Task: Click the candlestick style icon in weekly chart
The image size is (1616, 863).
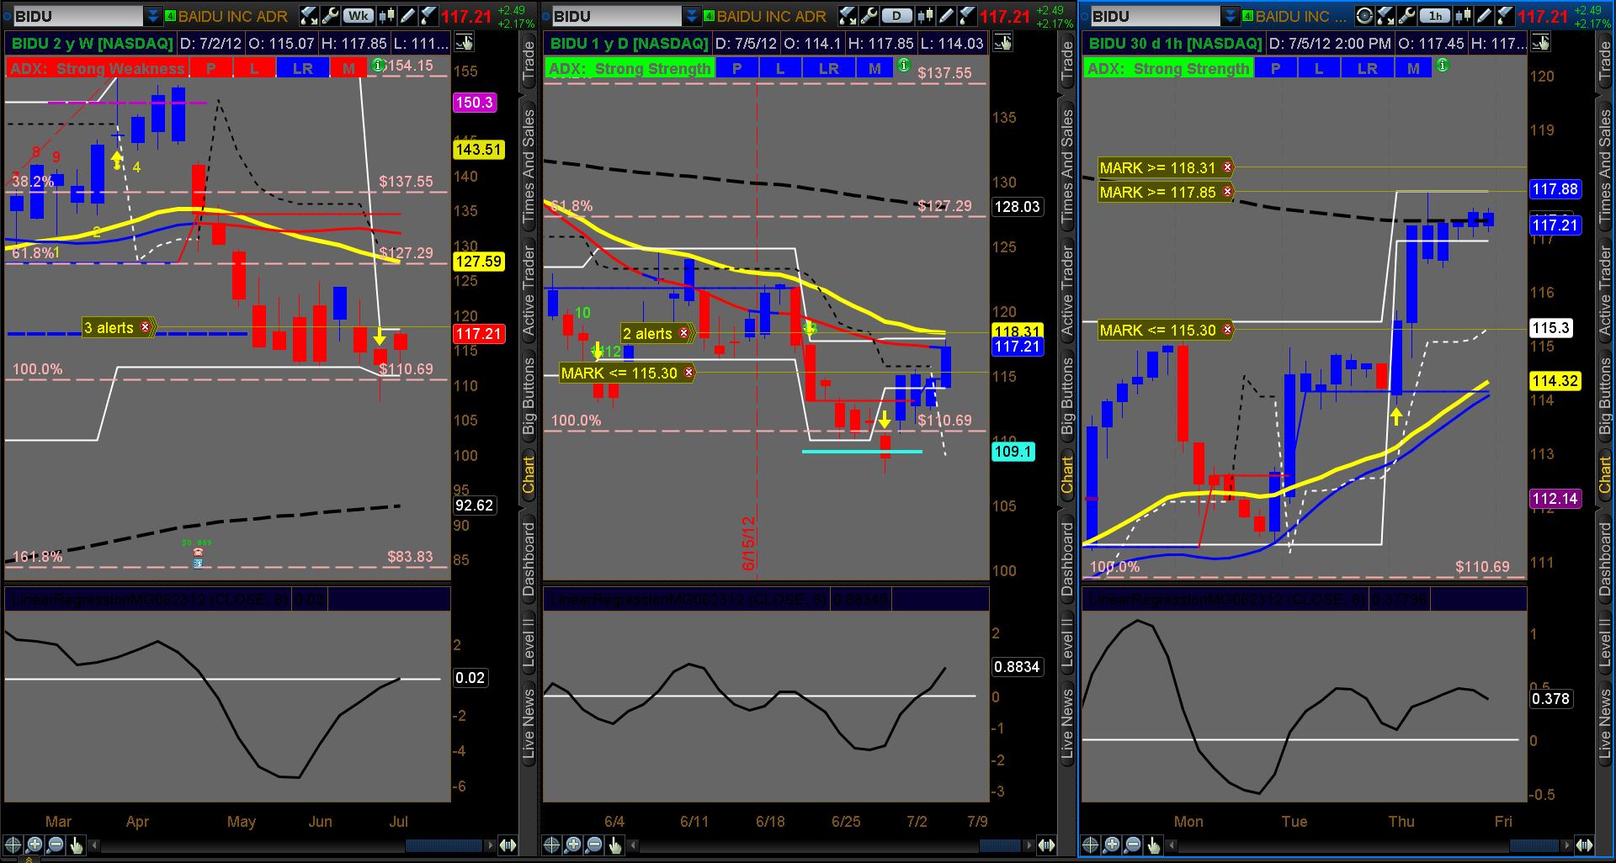Action: pyautogui.click(x=387, y=16)
